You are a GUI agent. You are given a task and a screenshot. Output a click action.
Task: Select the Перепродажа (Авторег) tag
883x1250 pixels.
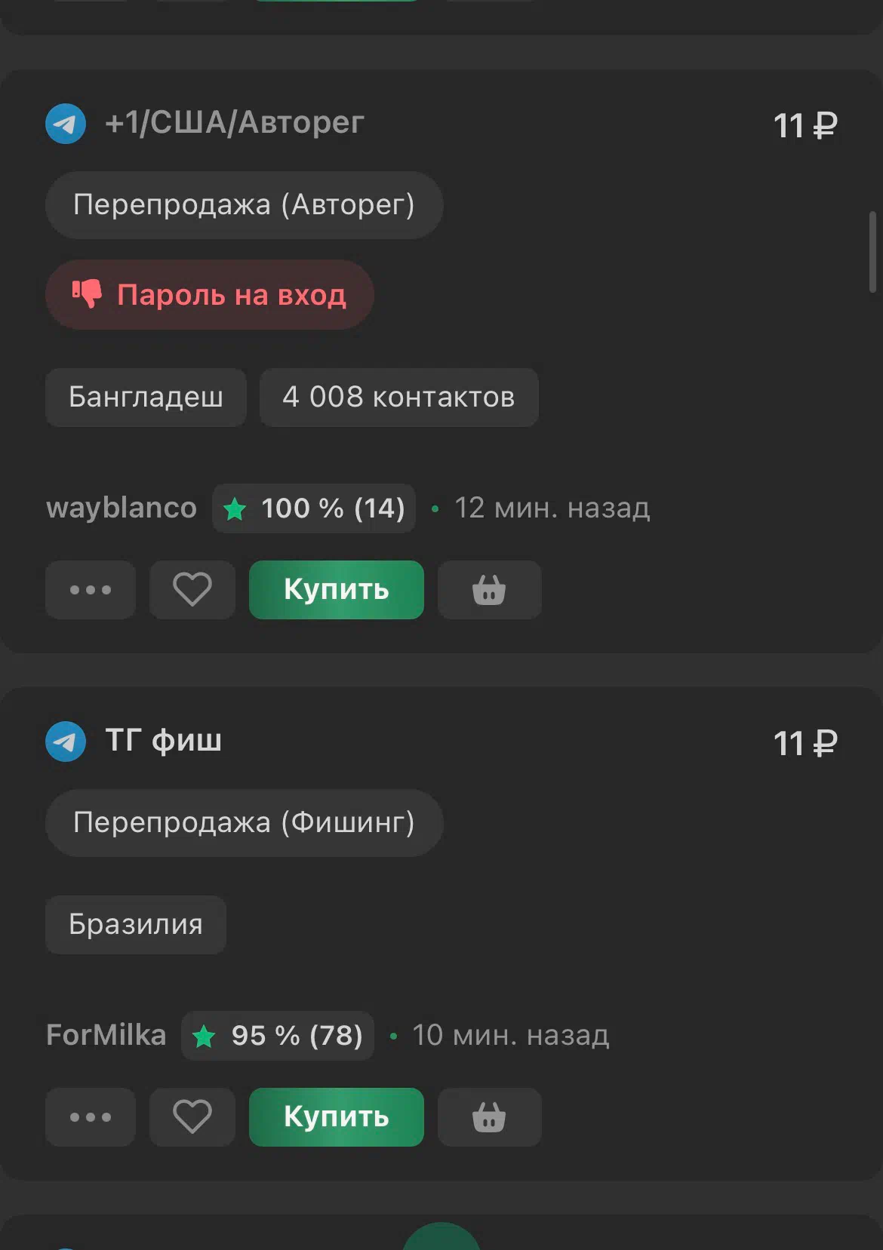pyautogui.click(x=244, y=205)
